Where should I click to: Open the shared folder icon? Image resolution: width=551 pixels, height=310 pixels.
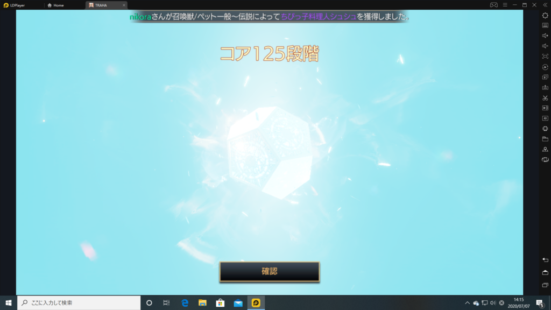click(x=545, y=139)
